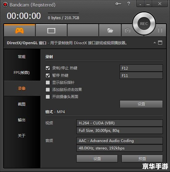Click 48.0KHz, stereo, 192kbps field
Screen dimensions: 170x172
(x=120, y=148)
